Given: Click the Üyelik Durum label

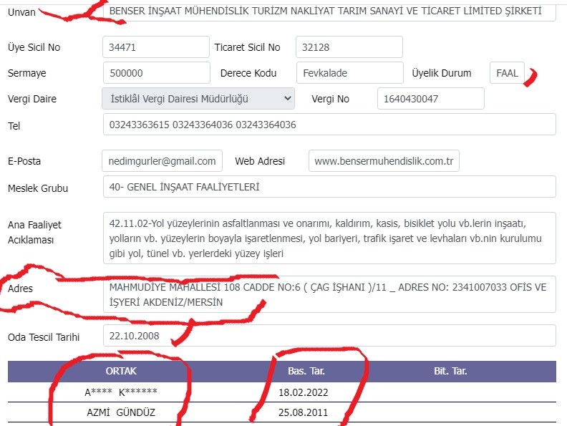Looking at the screenshot, I should (x=442, y=73).
